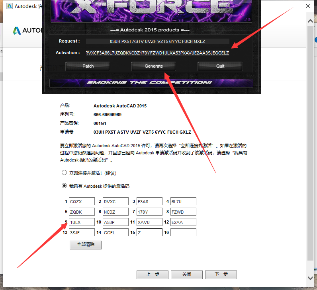Click activation code box 15 containing Z
This screenshot has height=290, width=317.
tap(149, 232)
